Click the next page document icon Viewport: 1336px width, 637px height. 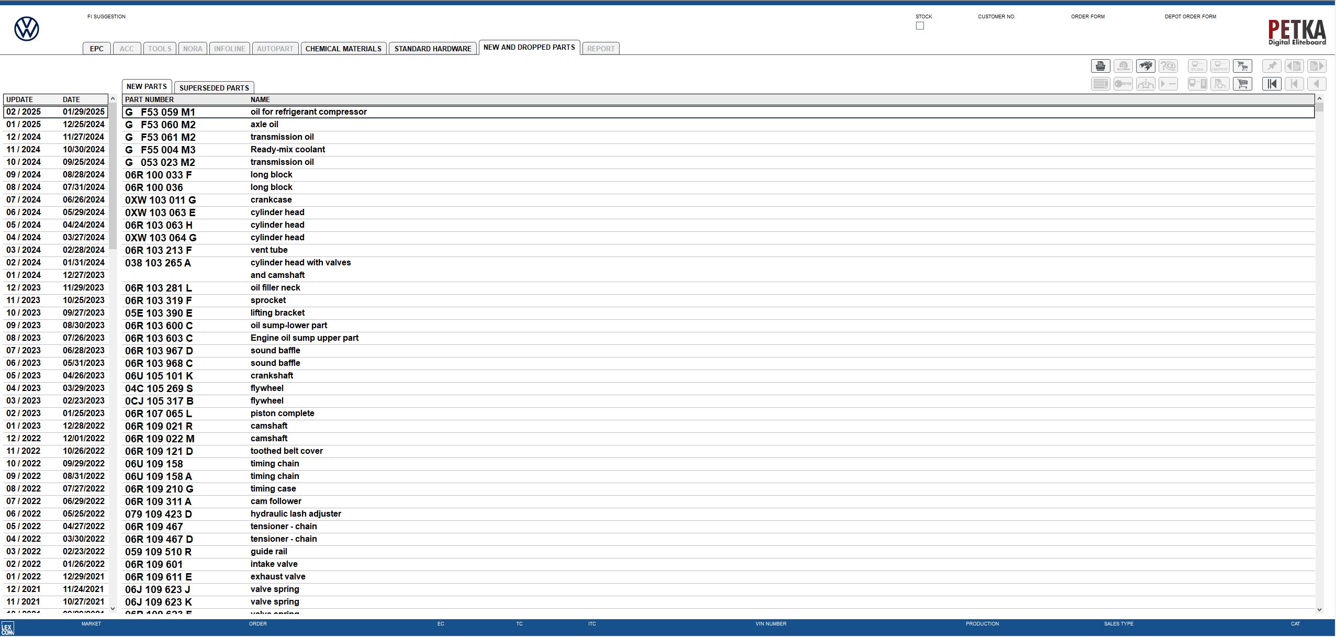coord(1317,66)
